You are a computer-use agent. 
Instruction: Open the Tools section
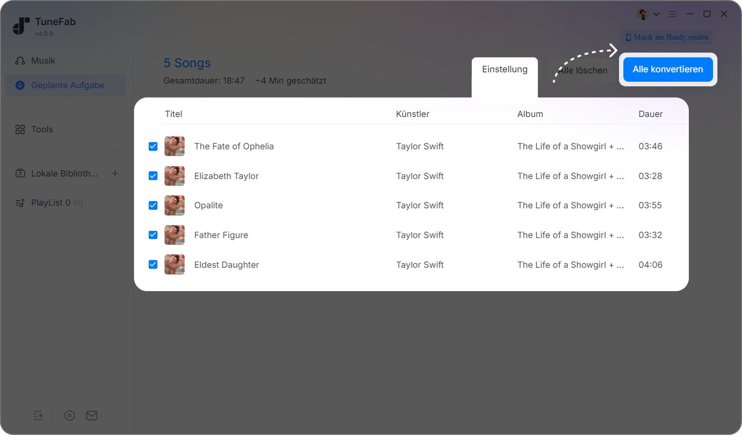click(65, 130)
